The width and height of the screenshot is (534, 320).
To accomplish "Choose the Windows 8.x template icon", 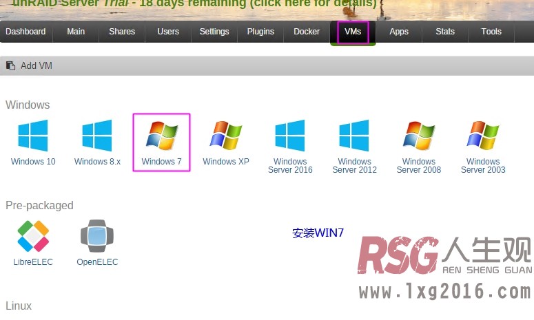I will click(97, 136).
